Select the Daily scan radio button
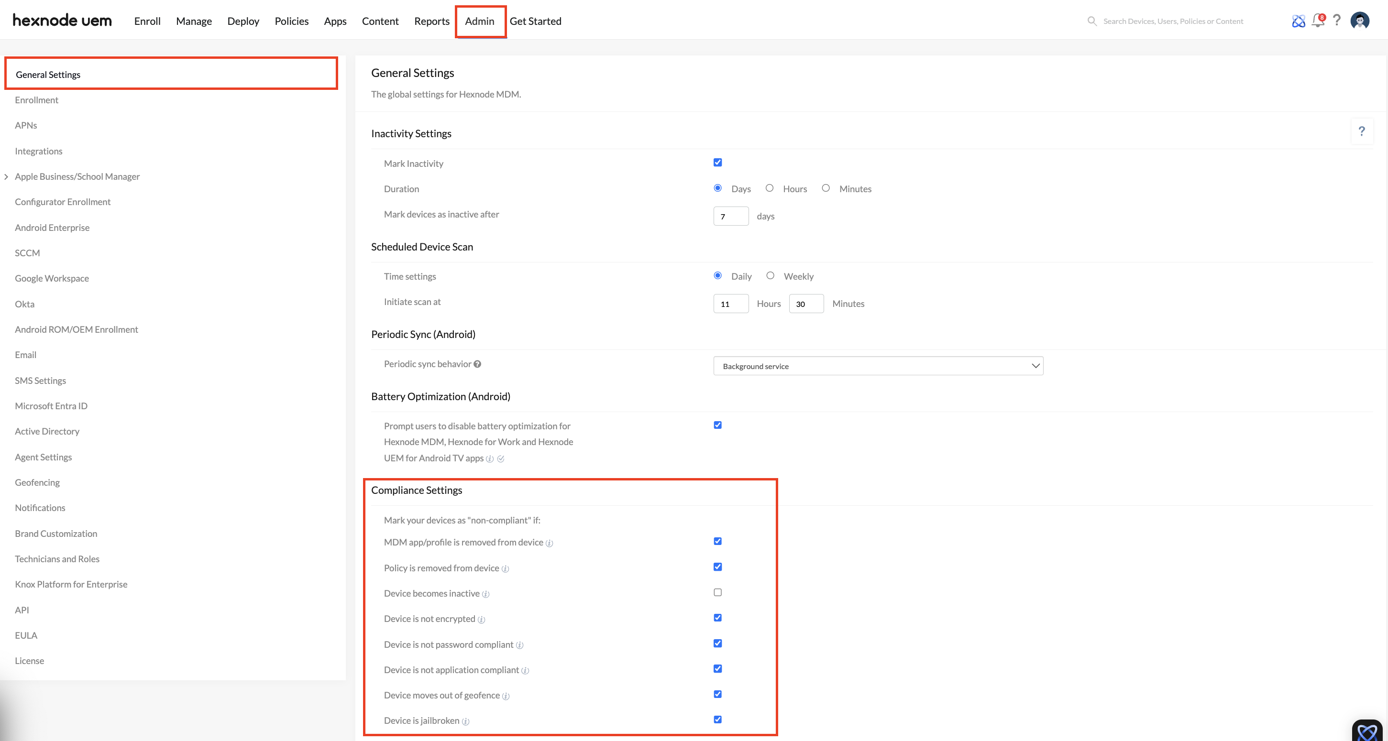Image resolution: width=1388 pixels, height=741 pixels. (718, 275)
